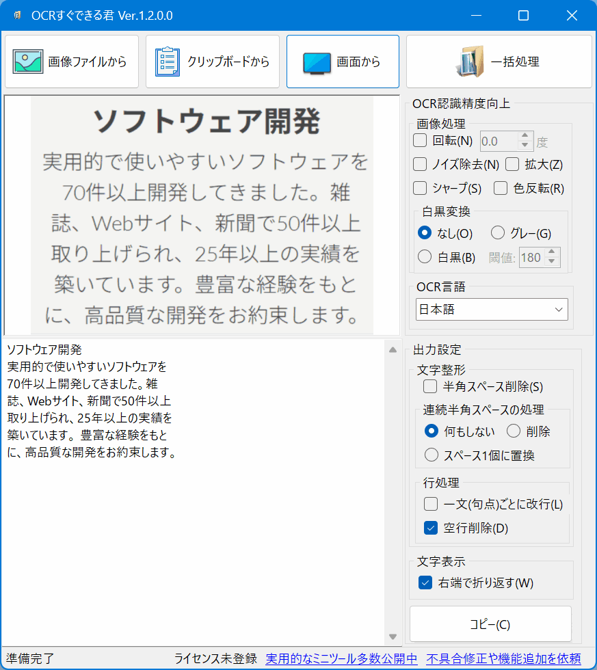
Task: Click the picture icon on 画像ファイルから button
Action: [28, 62]
